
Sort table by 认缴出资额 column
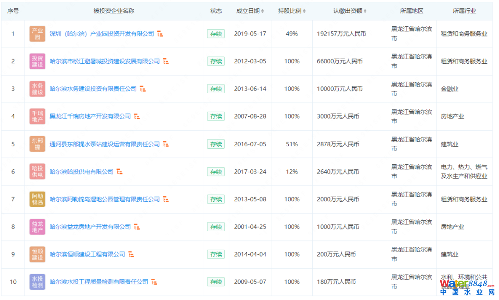[x=350, y=11]
